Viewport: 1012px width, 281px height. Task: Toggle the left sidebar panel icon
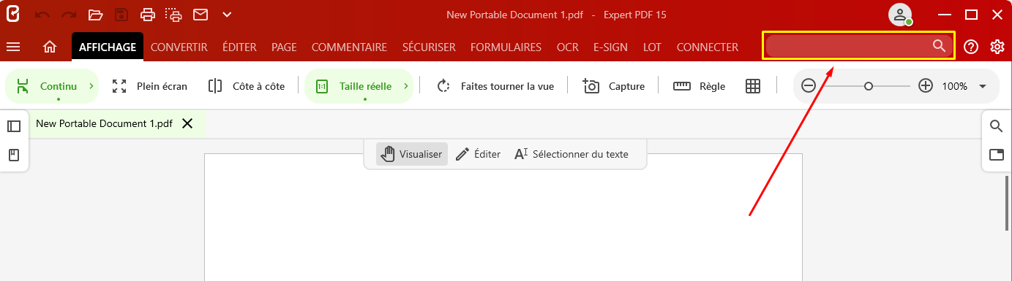pos(14,126)
